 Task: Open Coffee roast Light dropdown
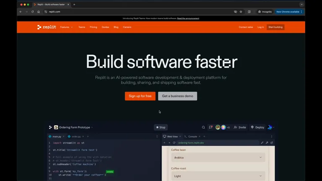pyautogui.click(x=218, y=176)
